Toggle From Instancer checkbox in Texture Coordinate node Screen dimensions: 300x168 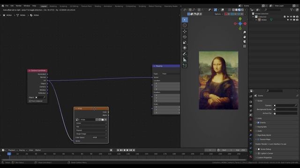tap(30, 101)
